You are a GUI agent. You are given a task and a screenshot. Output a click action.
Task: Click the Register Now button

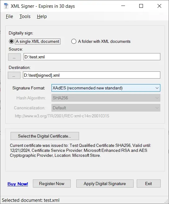pyautogui.click(x=52, y=184)
